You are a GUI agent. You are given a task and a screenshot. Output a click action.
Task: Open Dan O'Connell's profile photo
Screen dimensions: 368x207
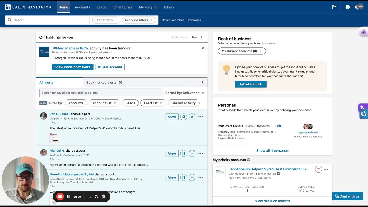pyautogui.click(x=44, y=116)
